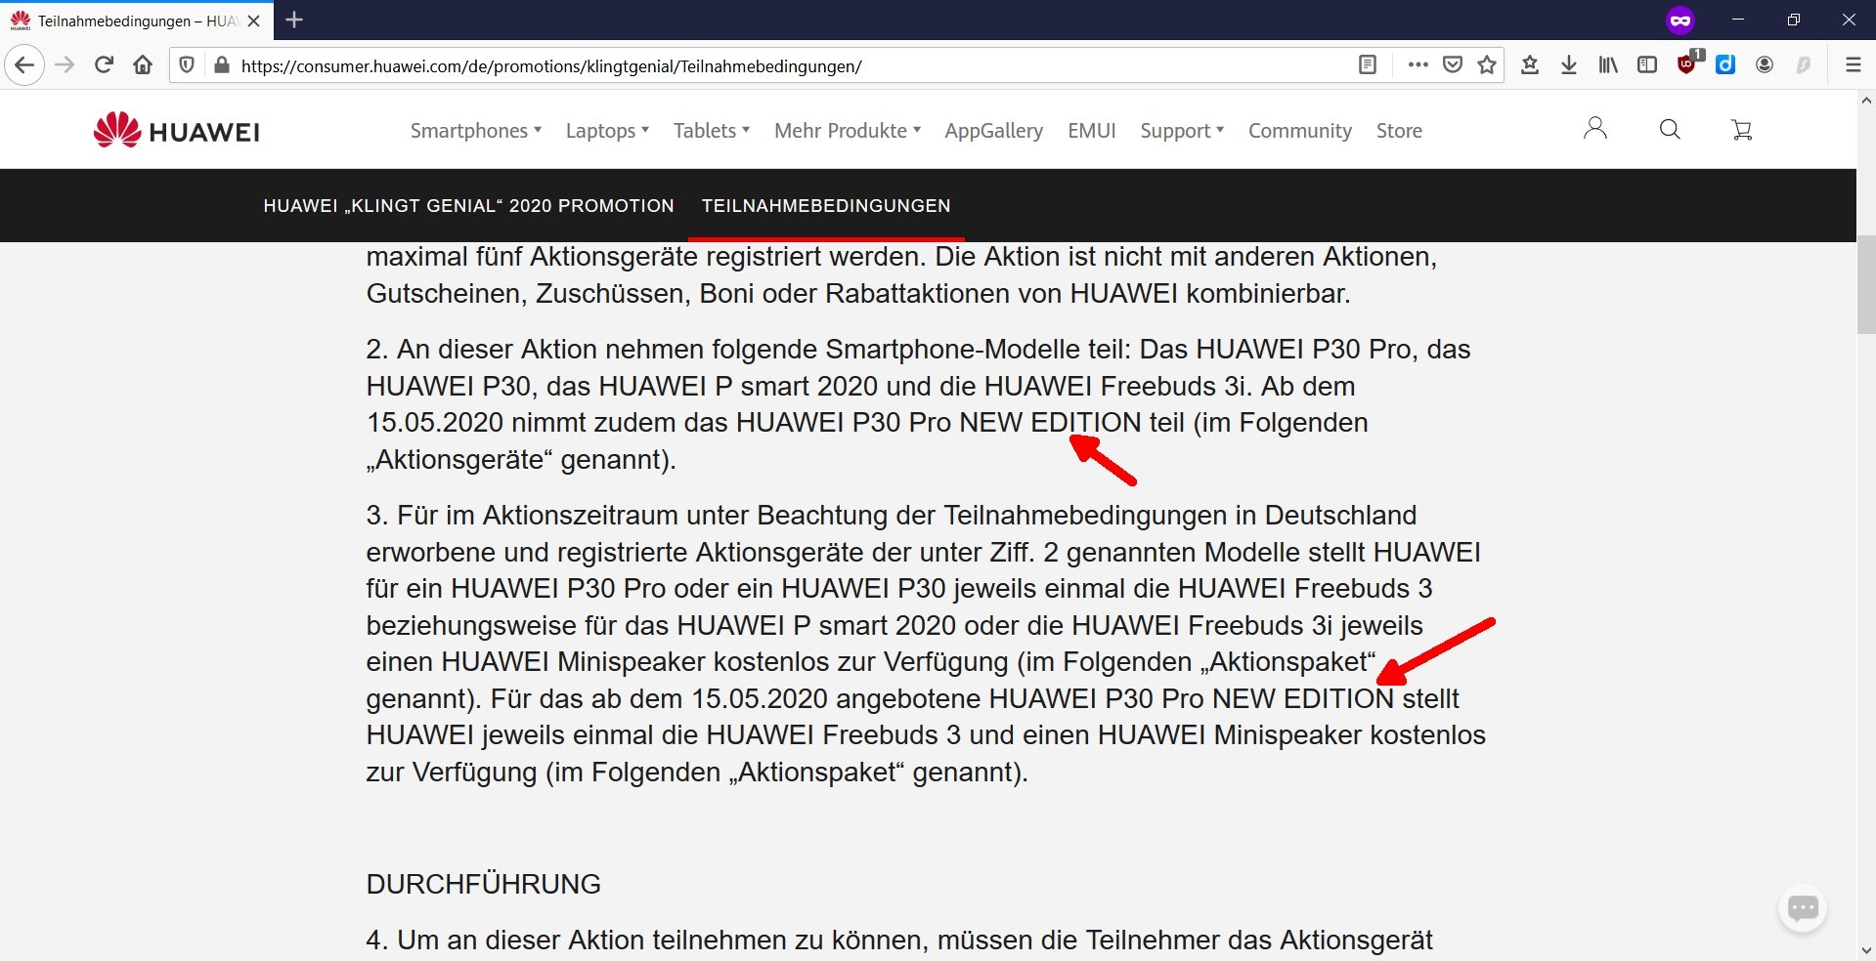Click the URL address field
The width and height of the screenshot is (1876, 961).
(792, 65)
